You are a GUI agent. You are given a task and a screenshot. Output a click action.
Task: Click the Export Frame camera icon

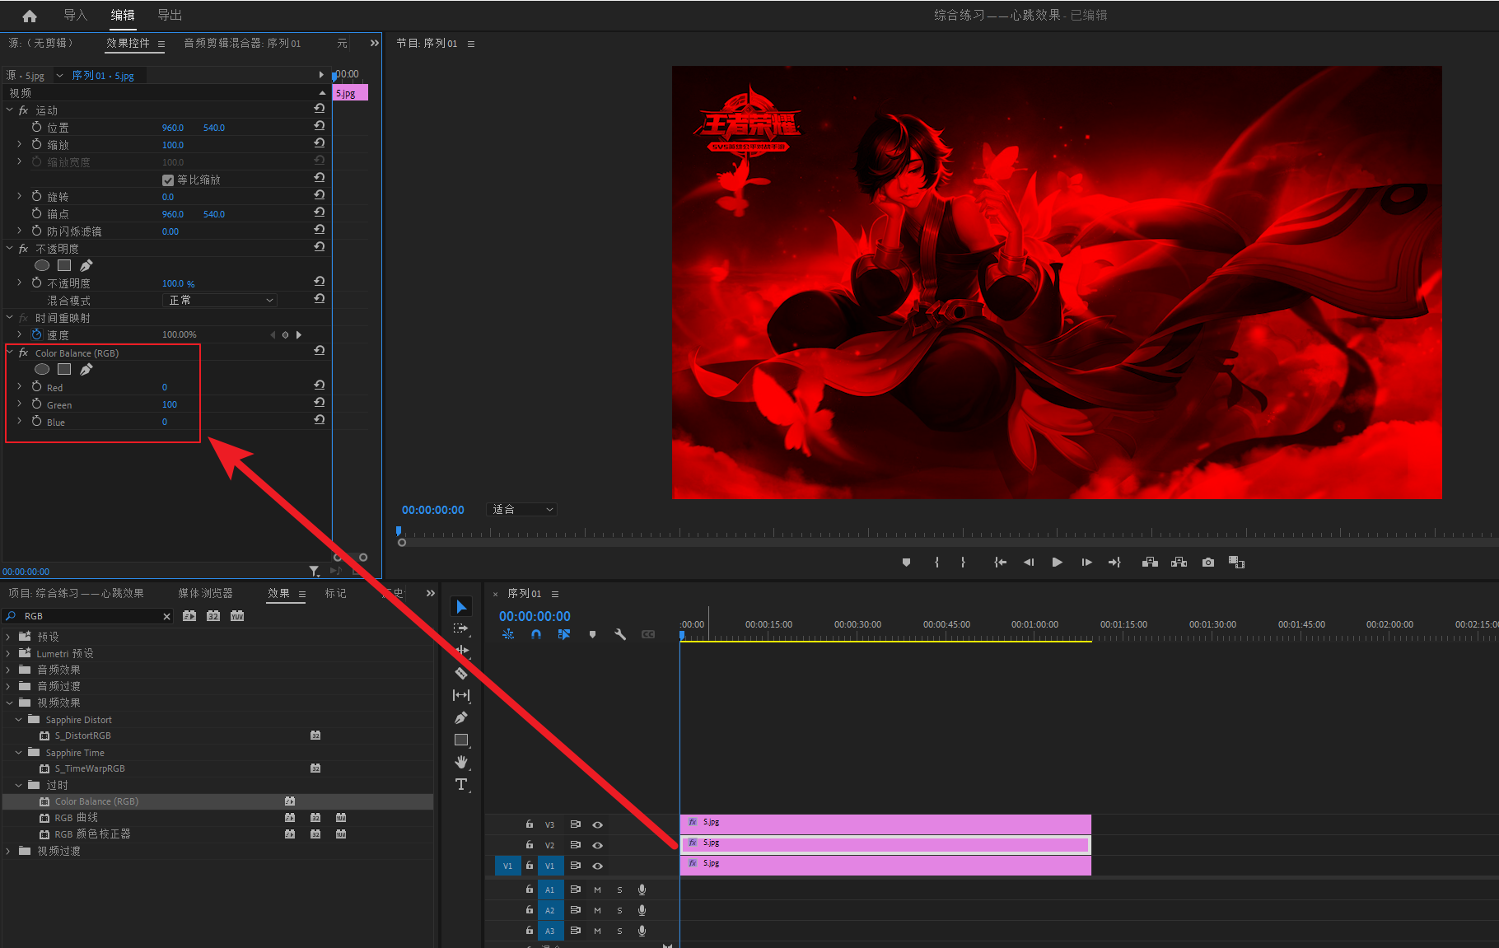coord(1207,563)
